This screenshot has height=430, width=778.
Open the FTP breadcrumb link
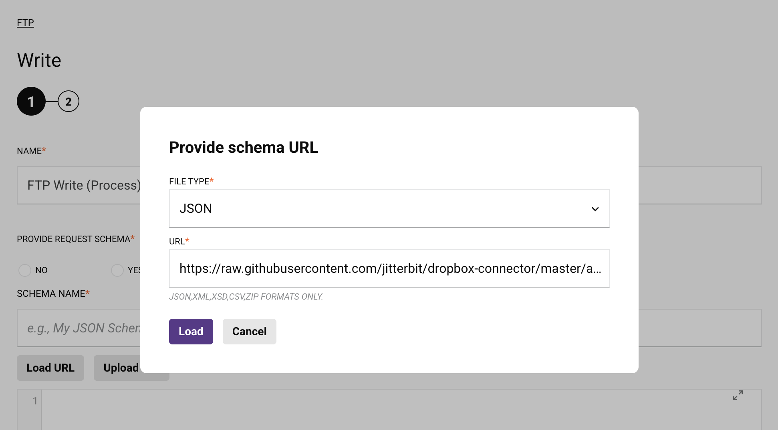pos(25,23)
